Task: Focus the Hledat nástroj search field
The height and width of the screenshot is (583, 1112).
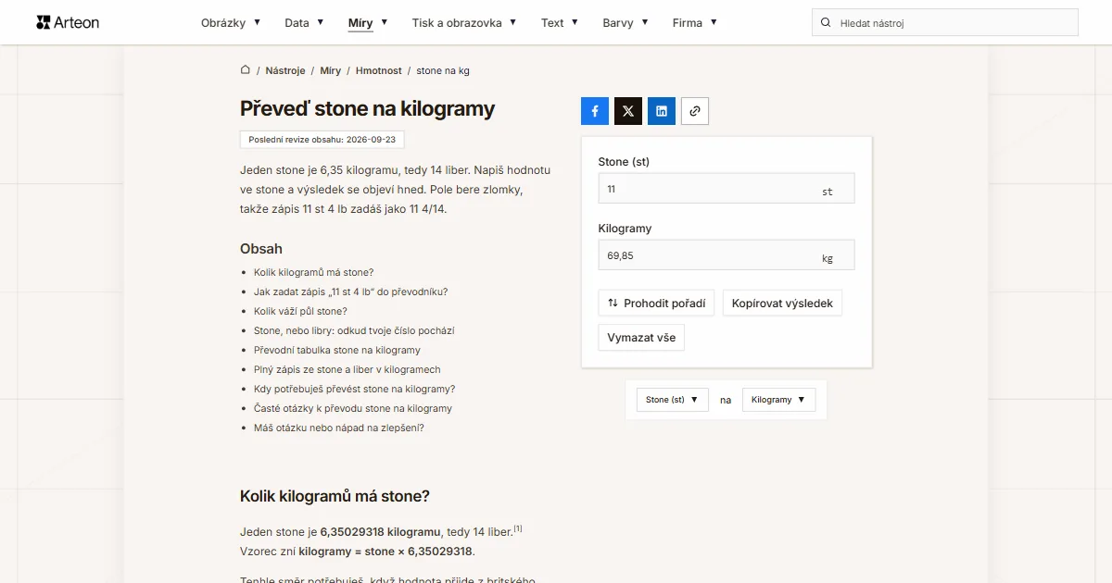Action: [x=945, y=22]
